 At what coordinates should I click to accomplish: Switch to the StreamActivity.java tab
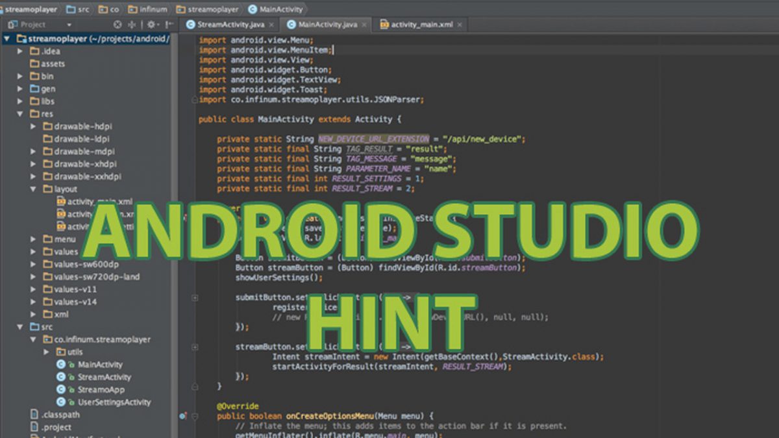[x=227, y=24]
